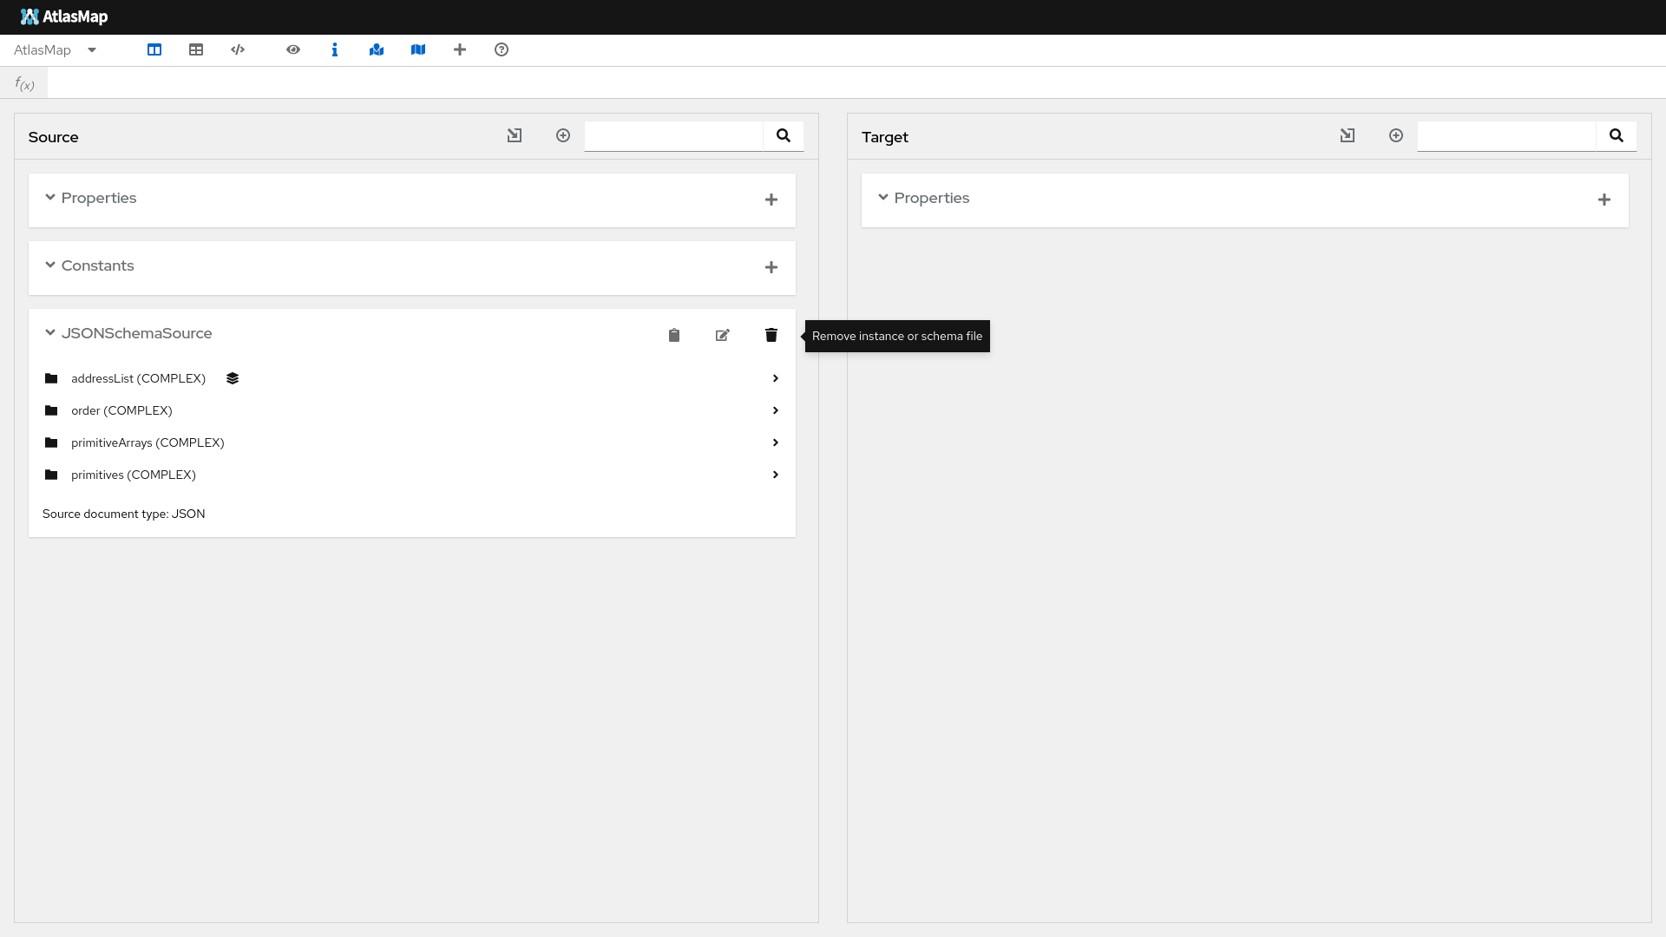Select the column layout view icon
The width and height of the screenshot is (1666, 937).
click(x=154, y=49)
